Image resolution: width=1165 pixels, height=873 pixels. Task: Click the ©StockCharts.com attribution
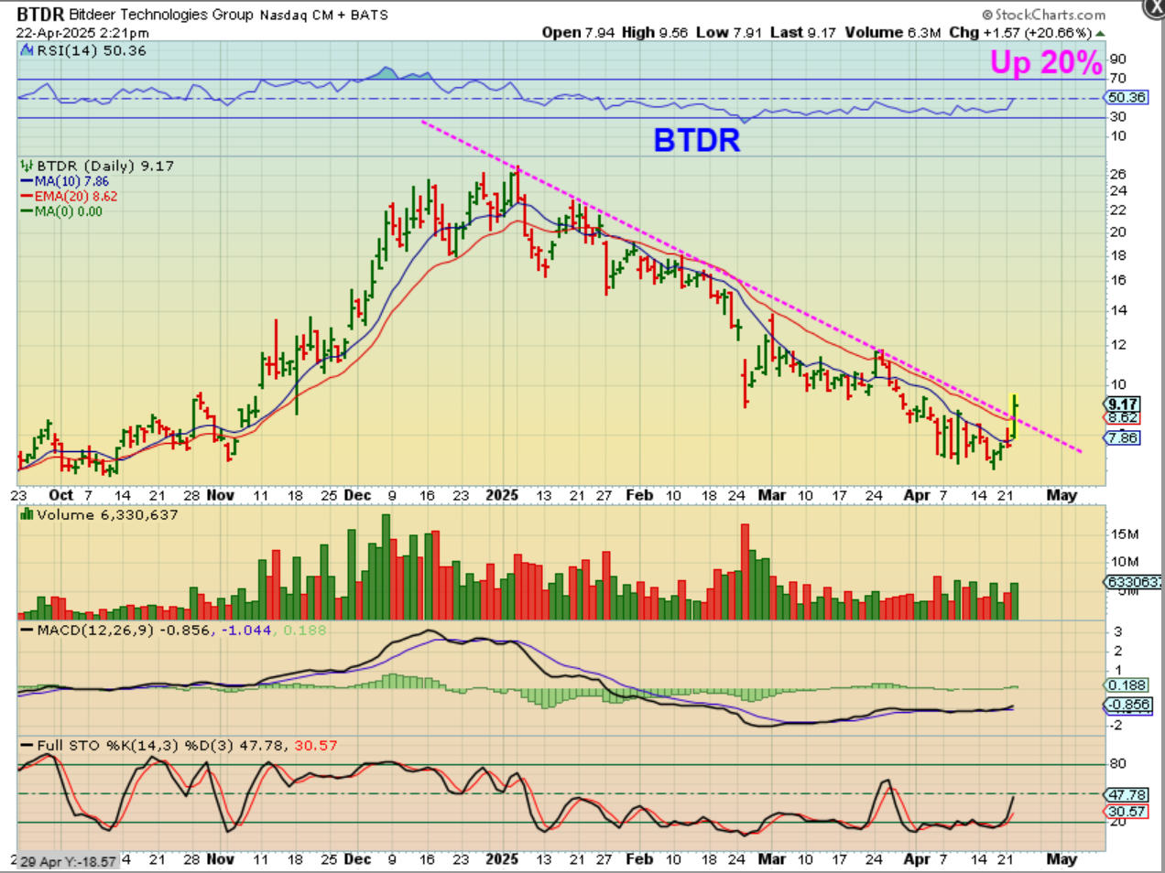tap(1044, 15)
